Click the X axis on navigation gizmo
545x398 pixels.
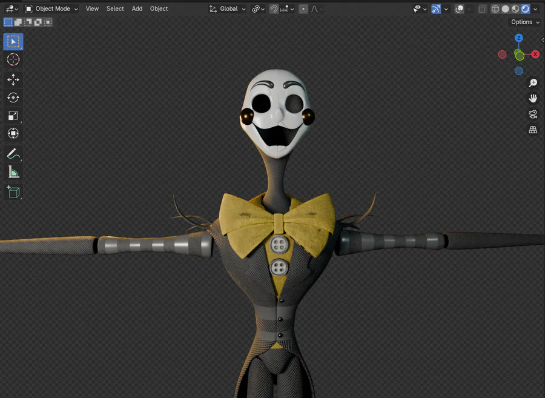[535, 55]
